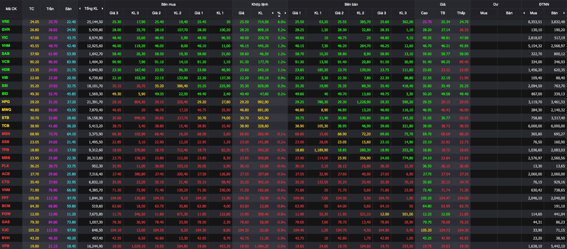Screen dimensions: 567x249
Task: Open the SAB stock symbol
Action: point(6,54)
